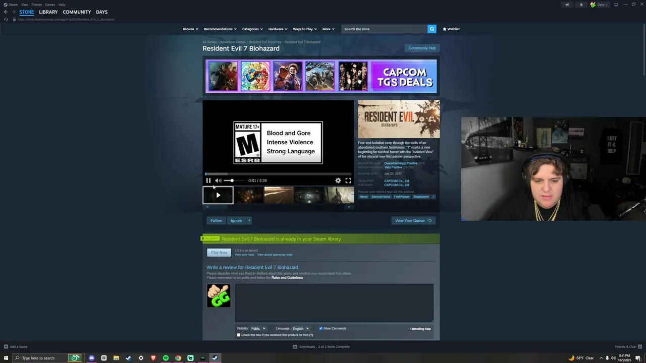The width and height of the screenshot is (646, 363).
Task: Go back with the back arrow
Action: click(x=6, y=12)
